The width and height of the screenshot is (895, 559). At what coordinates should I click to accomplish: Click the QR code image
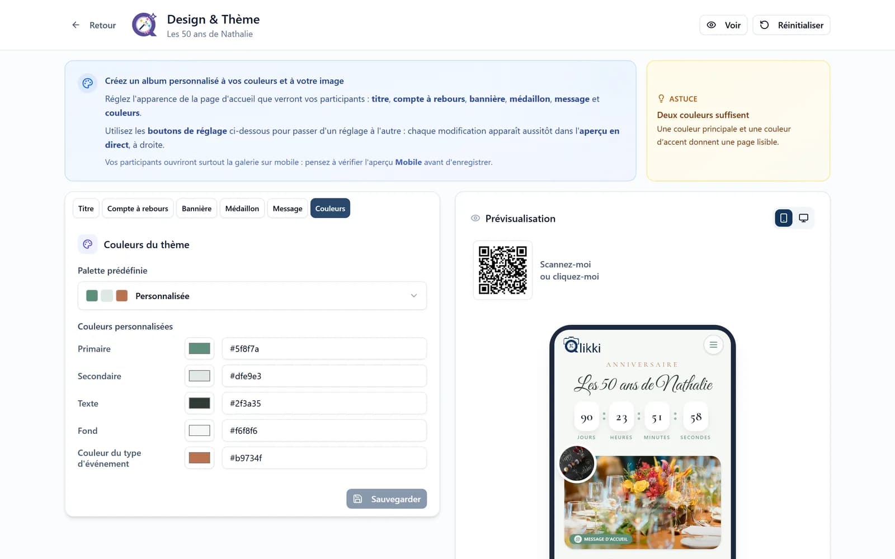click(x=503, y=270)
